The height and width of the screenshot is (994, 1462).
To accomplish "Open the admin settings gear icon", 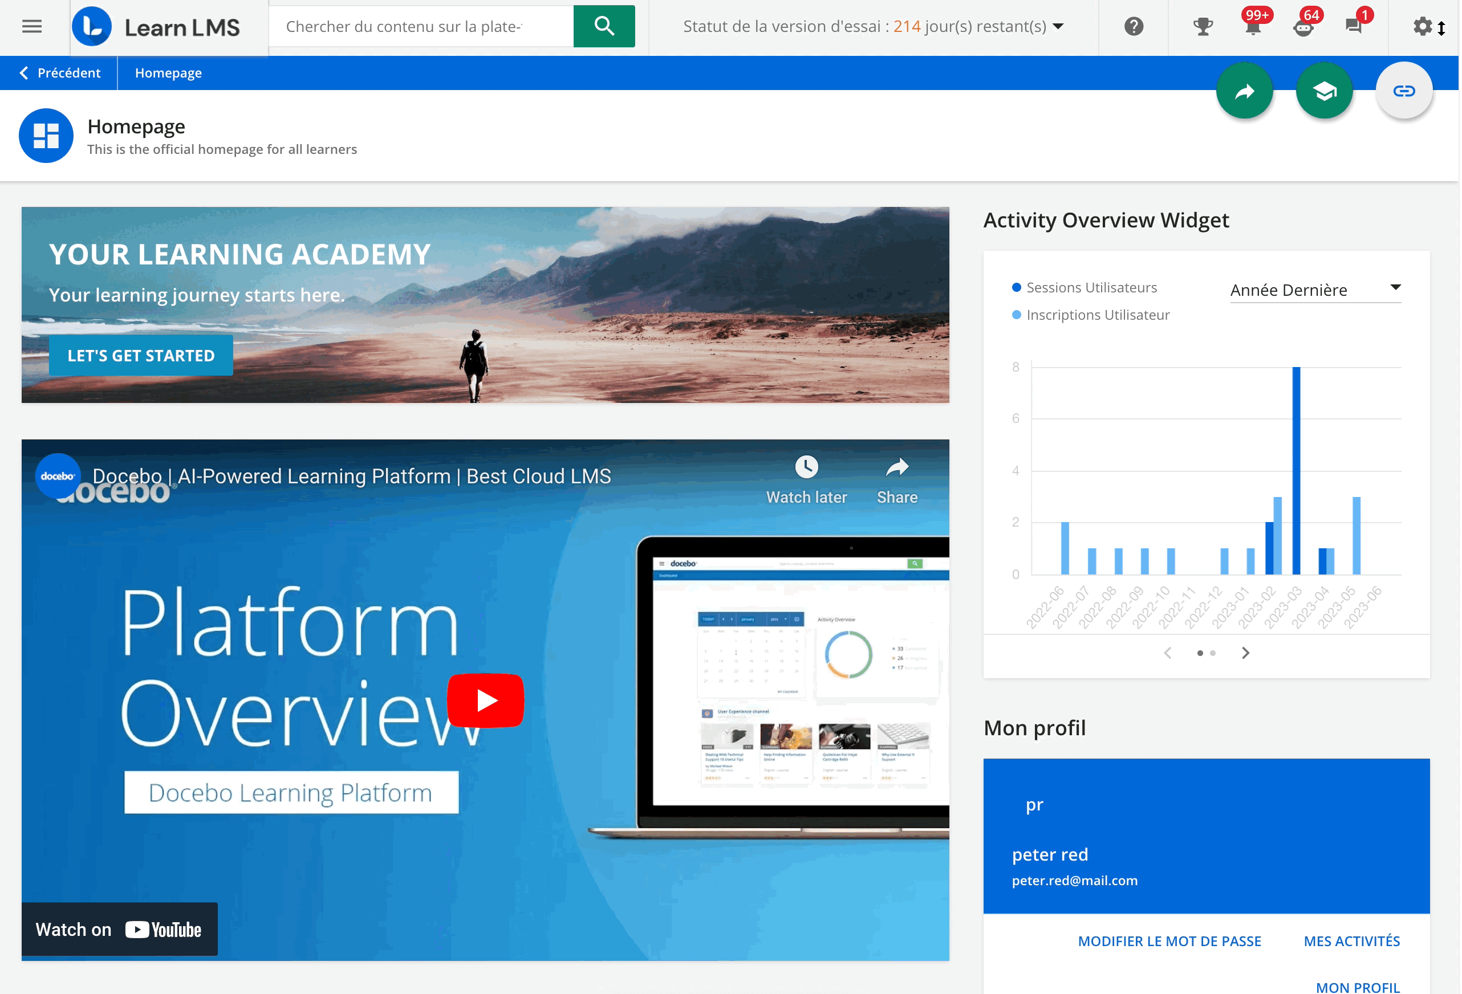I will [1422, 26].
